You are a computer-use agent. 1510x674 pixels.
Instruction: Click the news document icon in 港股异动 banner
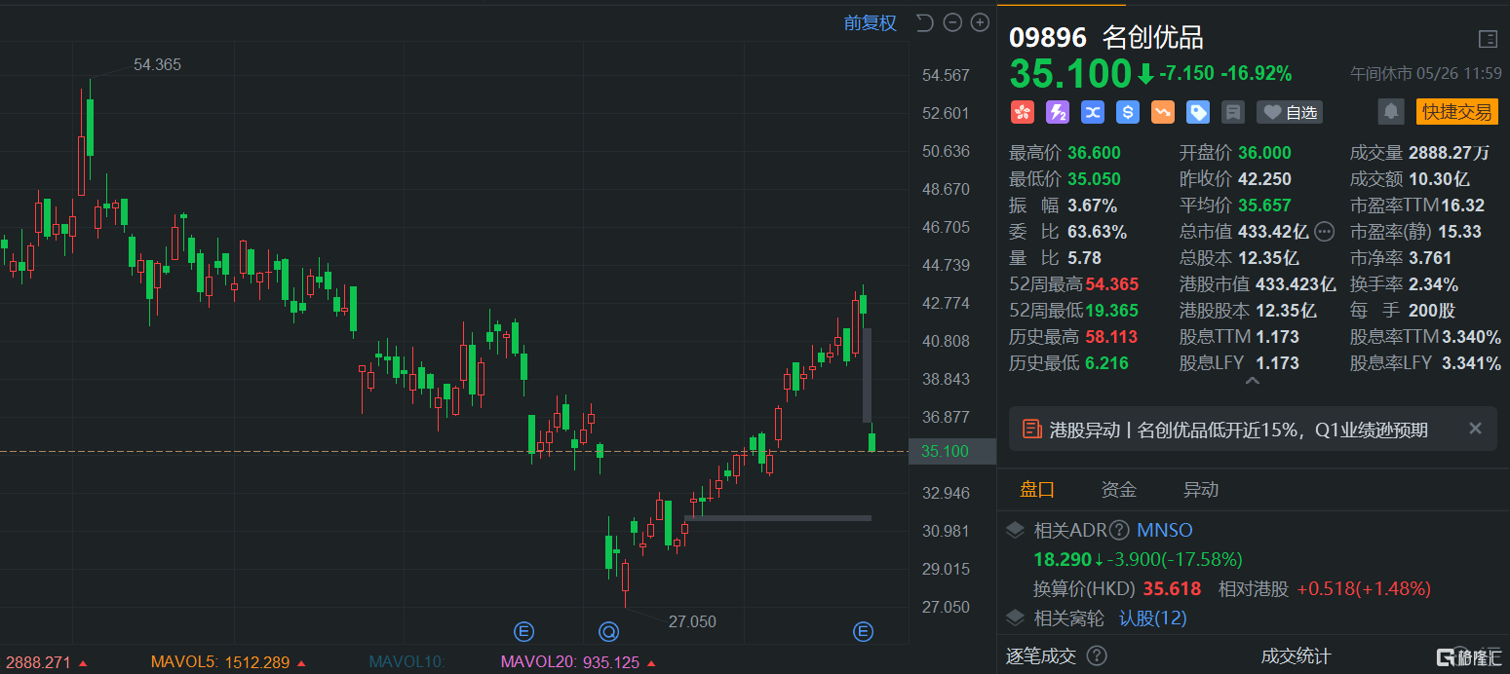click(x=1030, y=430)
